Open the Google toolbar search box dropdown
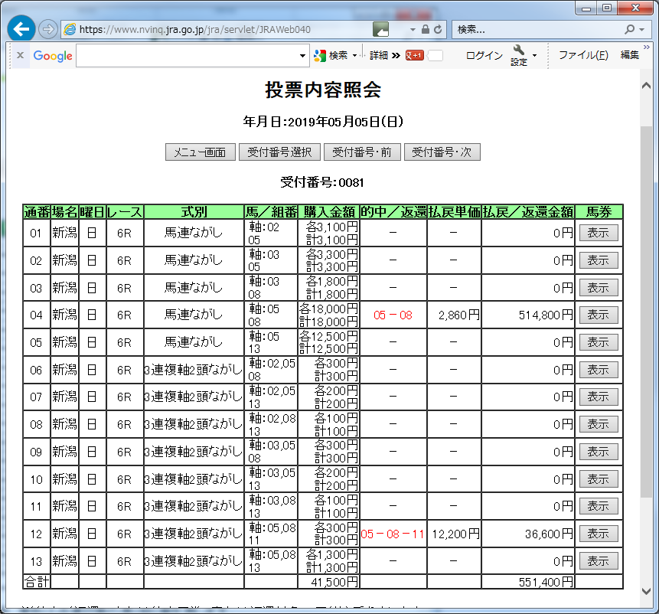Viewport: 659px width, 614px height. click(x=302, y=55)
